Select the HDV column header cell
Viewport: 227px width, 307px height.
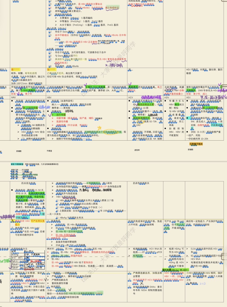click(x=167, y=97)
